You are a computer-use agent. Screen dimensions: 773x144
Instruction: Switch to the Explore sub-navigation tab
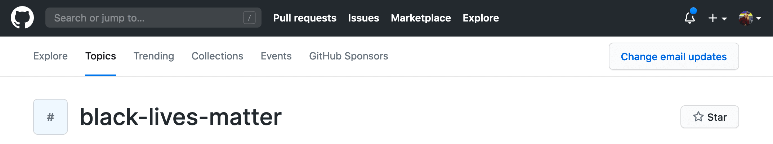(50, 56)
